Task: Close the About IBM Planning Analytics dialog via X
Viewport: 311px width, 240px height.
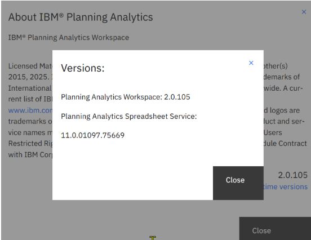Action: [304, 12]
